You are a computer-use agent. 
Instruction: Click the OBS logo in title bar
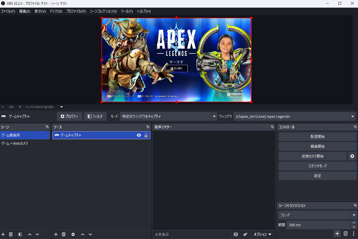3,4
